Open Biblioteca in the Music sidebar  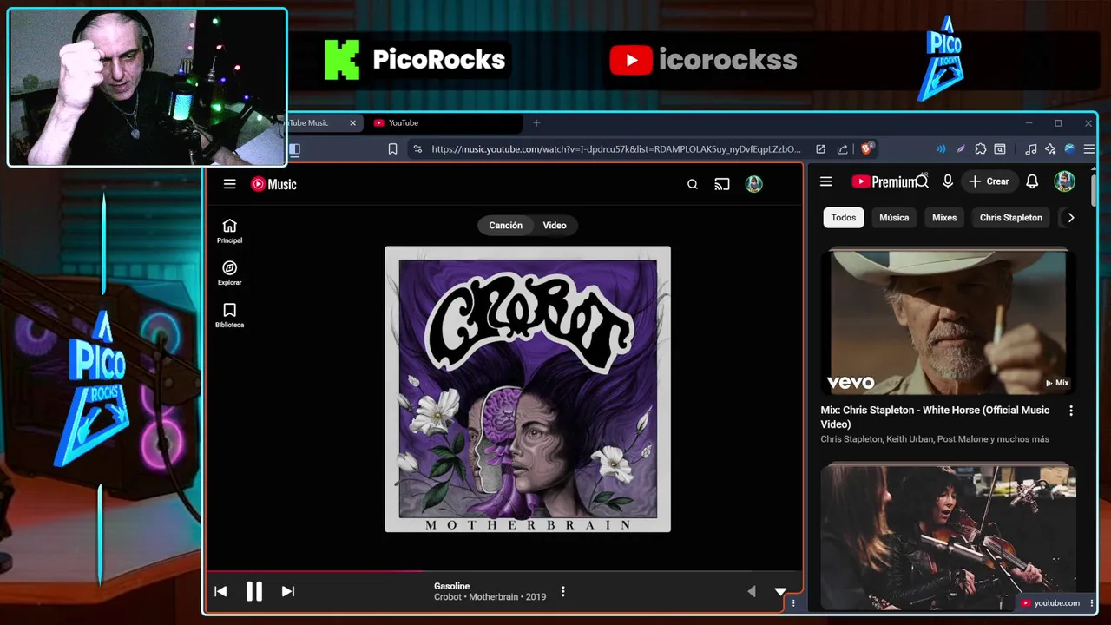[x=229, y=315]
